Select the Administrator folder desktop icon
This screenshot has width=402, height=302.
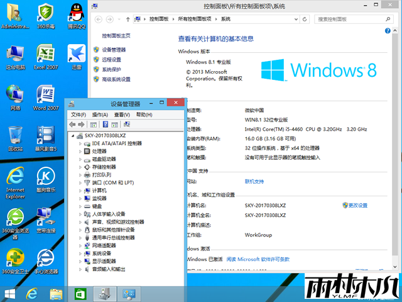[x=15, y=15]
